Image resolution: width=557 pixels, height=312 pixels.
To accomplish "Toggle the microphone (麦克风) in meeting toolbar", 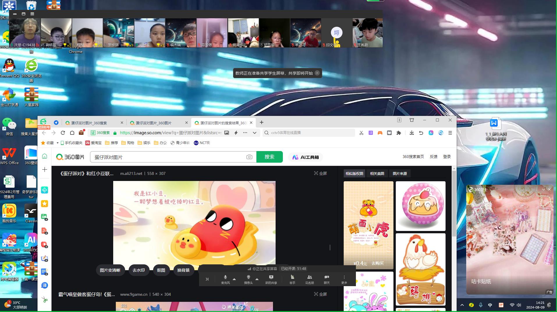I will click(x=225, y=279).
